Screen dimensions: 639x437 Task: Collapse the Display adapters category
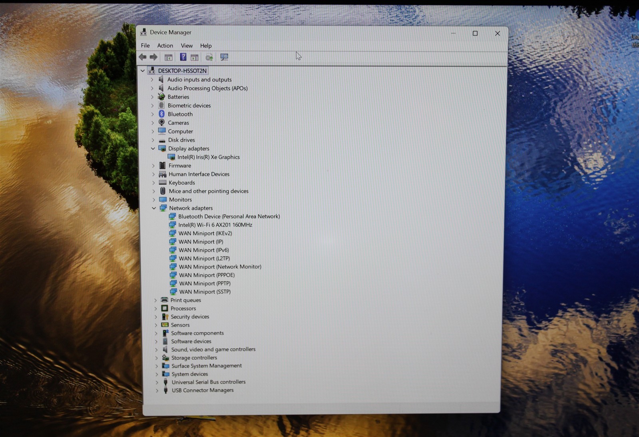click(153, 148)
